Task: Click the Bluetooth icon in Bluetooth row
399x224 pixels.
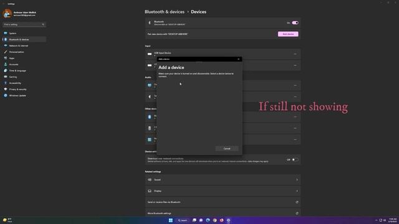Action: [150, 23]
